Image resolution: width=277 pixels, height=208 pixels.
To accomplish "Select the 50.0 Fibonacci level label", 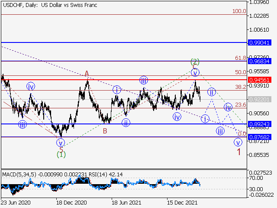I will coord(241,72).
